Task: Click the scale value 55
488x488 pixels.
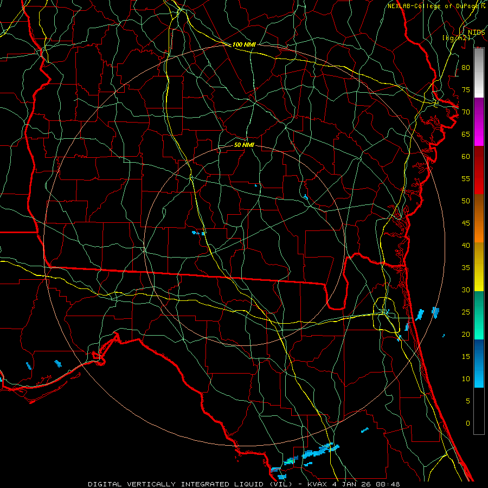Action: point(466,178)
